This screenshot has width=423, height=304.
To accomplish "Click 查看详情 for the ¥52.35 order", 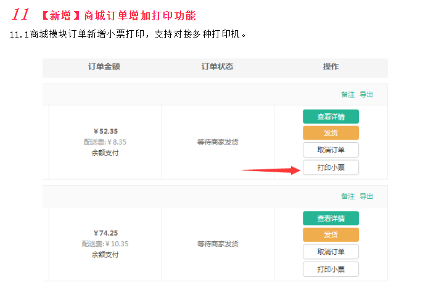I will pyautogui.click(x=331, y=116).
